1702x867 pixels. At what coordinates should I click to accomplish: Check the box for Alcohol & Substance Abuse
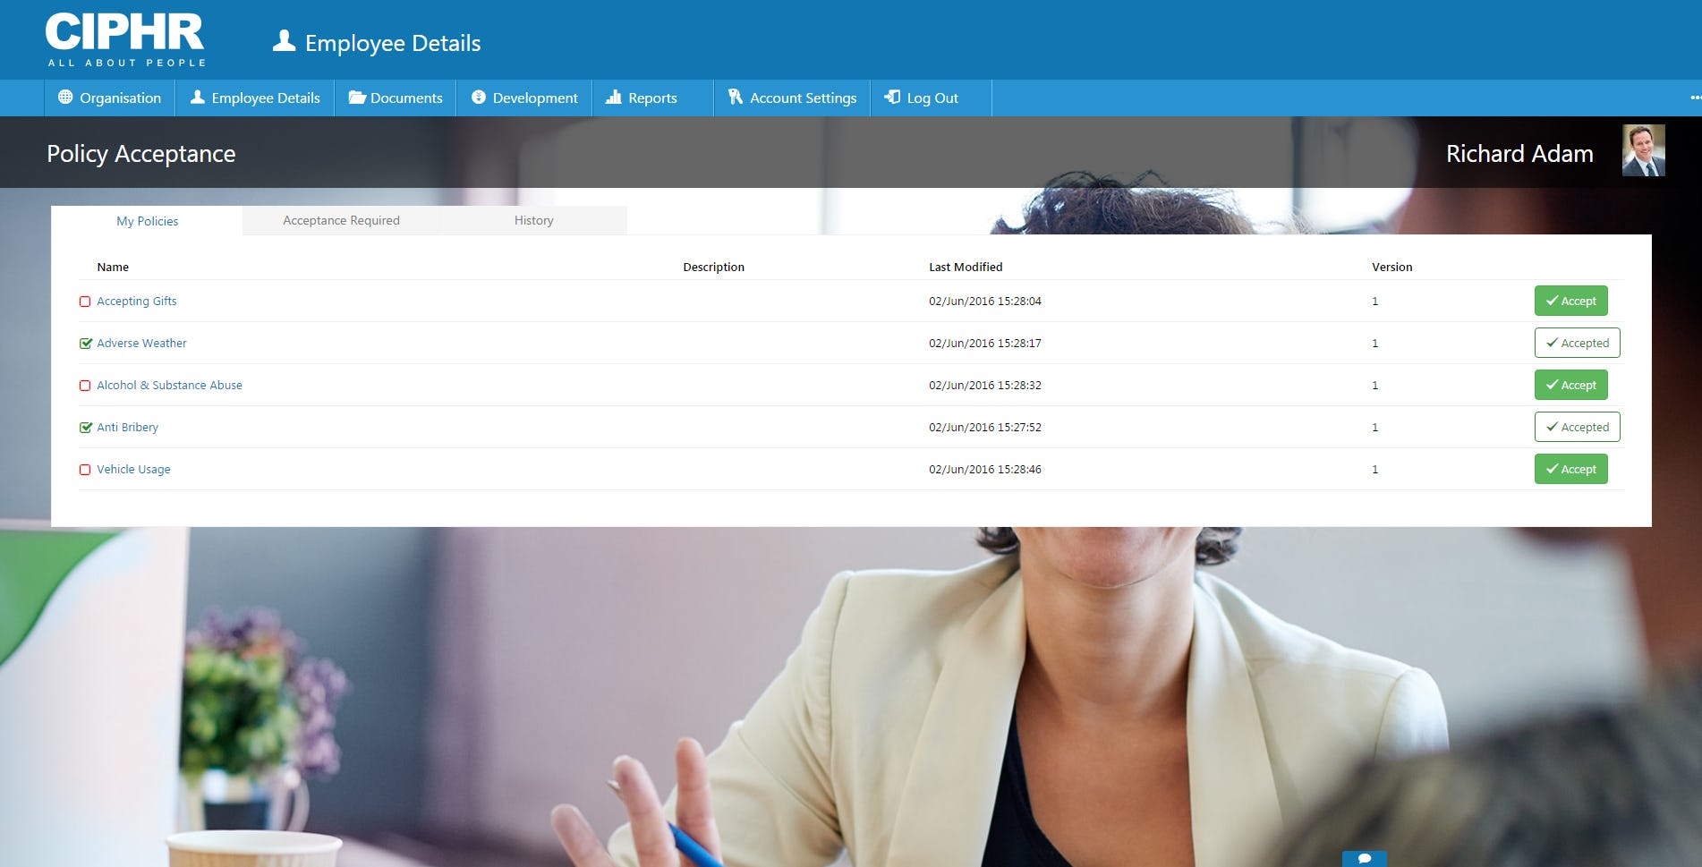pos(85,385)
